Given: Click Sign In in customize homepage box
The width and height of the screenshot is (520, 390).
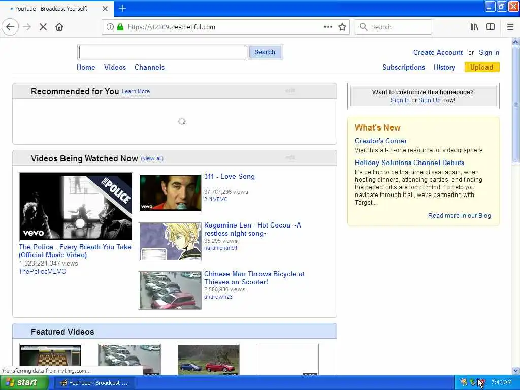Looking at the screenshot, I should click(x=400, y=100).
